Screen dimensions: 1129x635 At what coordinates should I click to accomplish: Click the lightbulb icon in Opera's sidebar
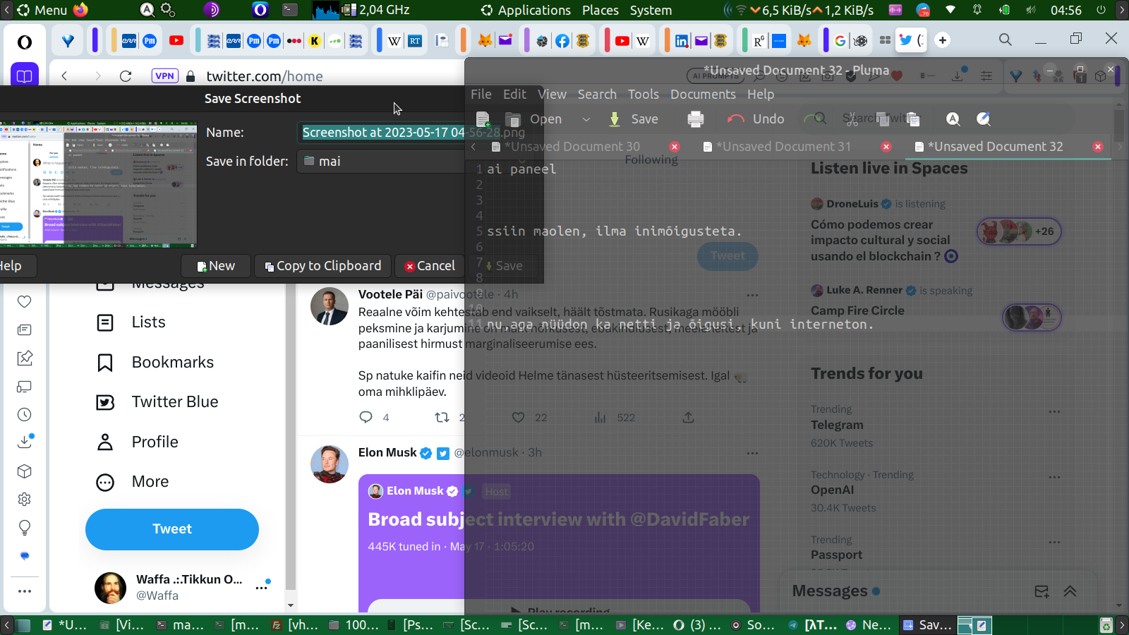click(x=25, y=528)
